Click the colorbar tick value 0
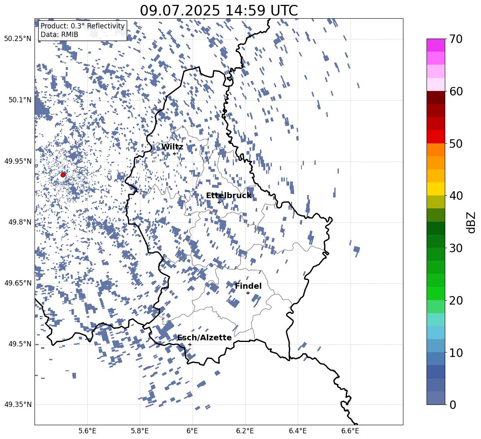This screenshot has width=481, height=439. point(453,404)
